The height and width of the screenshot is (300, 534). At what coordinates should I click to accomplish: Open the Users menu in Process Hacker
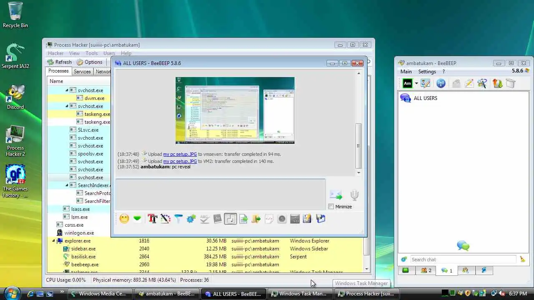109,53
